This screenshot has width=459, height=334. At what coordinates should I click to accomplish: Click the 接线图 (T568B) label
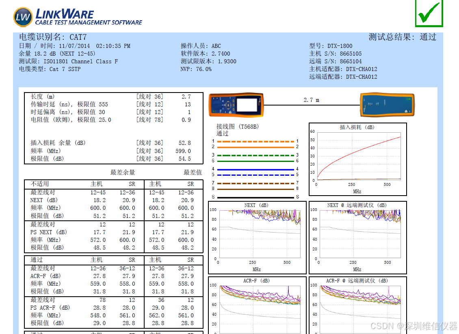[237, 127]
